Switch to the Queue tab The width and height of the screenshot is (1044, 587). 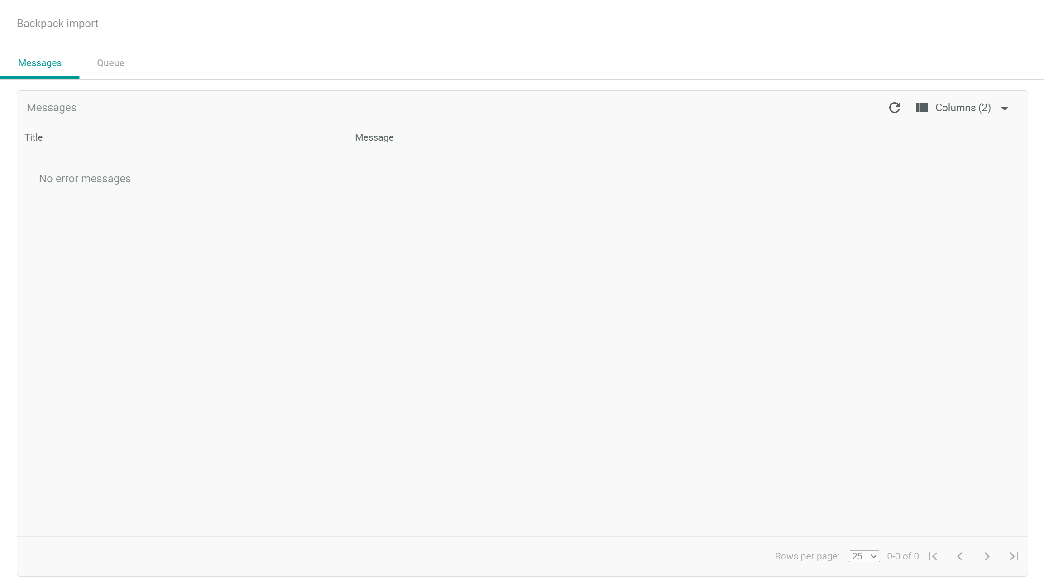[110, 63]
